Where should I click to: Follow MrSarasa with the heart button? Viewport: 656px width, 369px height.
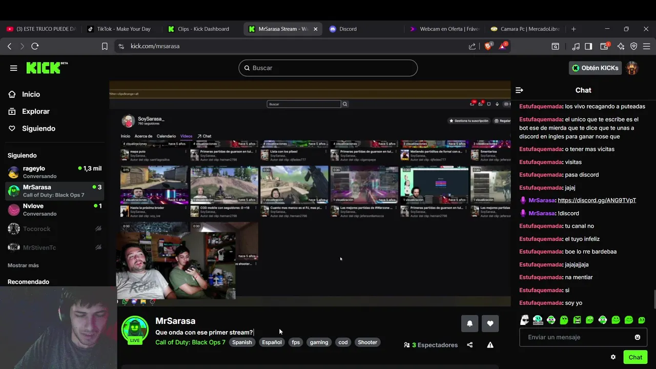pos(490,323)
